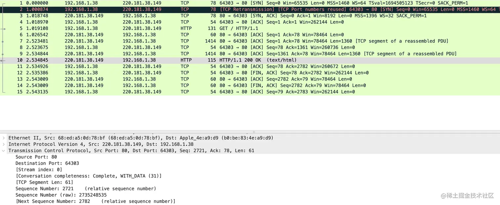Click time 0.000000 in packet 1
Viewport: 500px width, 205px height.
coord(37,3)
